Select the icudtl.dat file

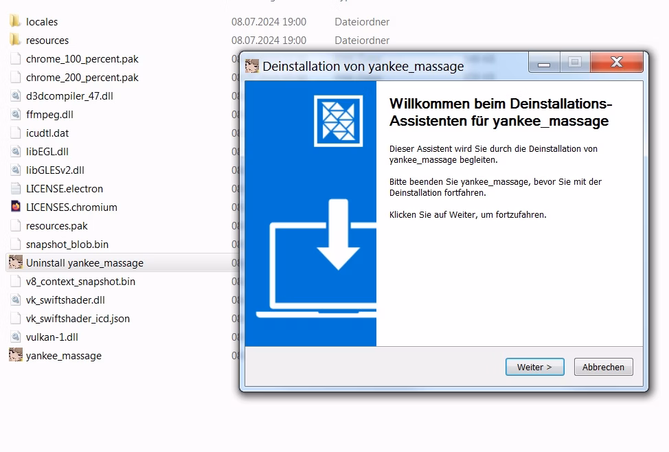coord(47,133)
